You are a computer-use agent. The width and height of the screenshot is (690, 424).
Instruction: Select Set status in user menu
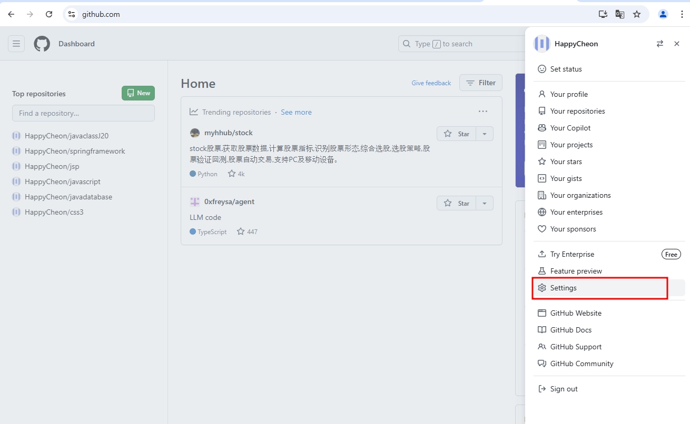[609, 69]
